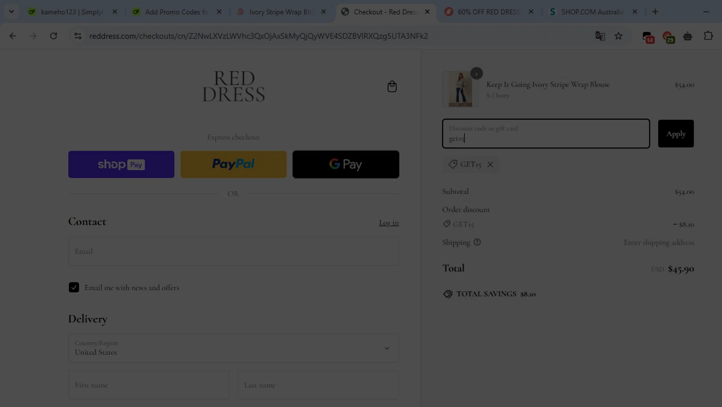The image size is (722, 407).
Task: Click the Last name field
Action: pyautogui.click(x=318, y=385)
